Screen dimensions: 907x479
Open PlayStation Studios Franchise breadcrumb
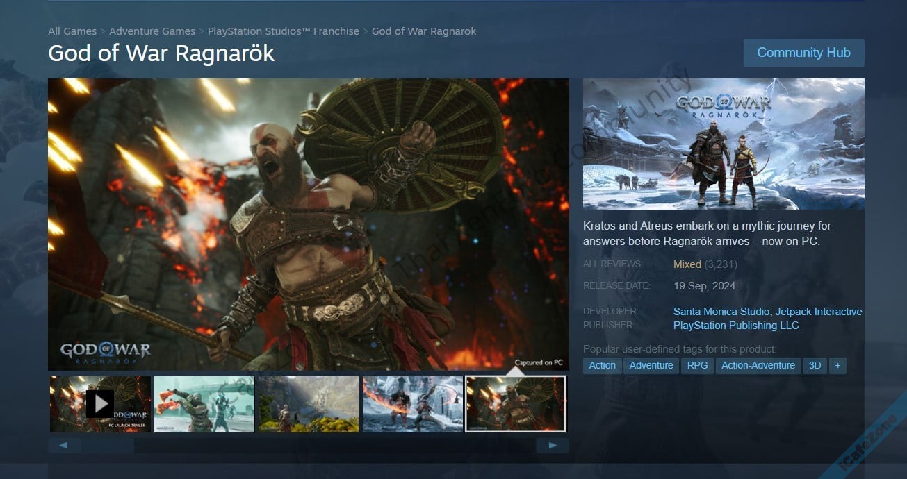pyautogui.click(x=283, y=31)
